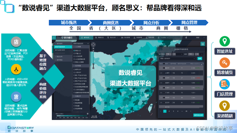237x133 pixels.
Task: Go to page 25 of the ranking table
Action: coord(186,111)
